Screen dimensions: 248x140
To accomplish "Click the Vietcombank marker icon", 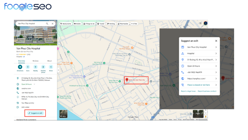I will [84, 77].
